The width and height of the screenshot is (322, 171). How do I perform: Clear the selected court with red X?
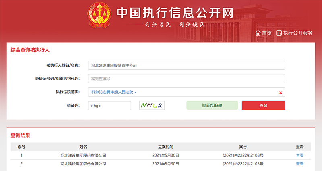pyautogui.click(x=281, y=93)
